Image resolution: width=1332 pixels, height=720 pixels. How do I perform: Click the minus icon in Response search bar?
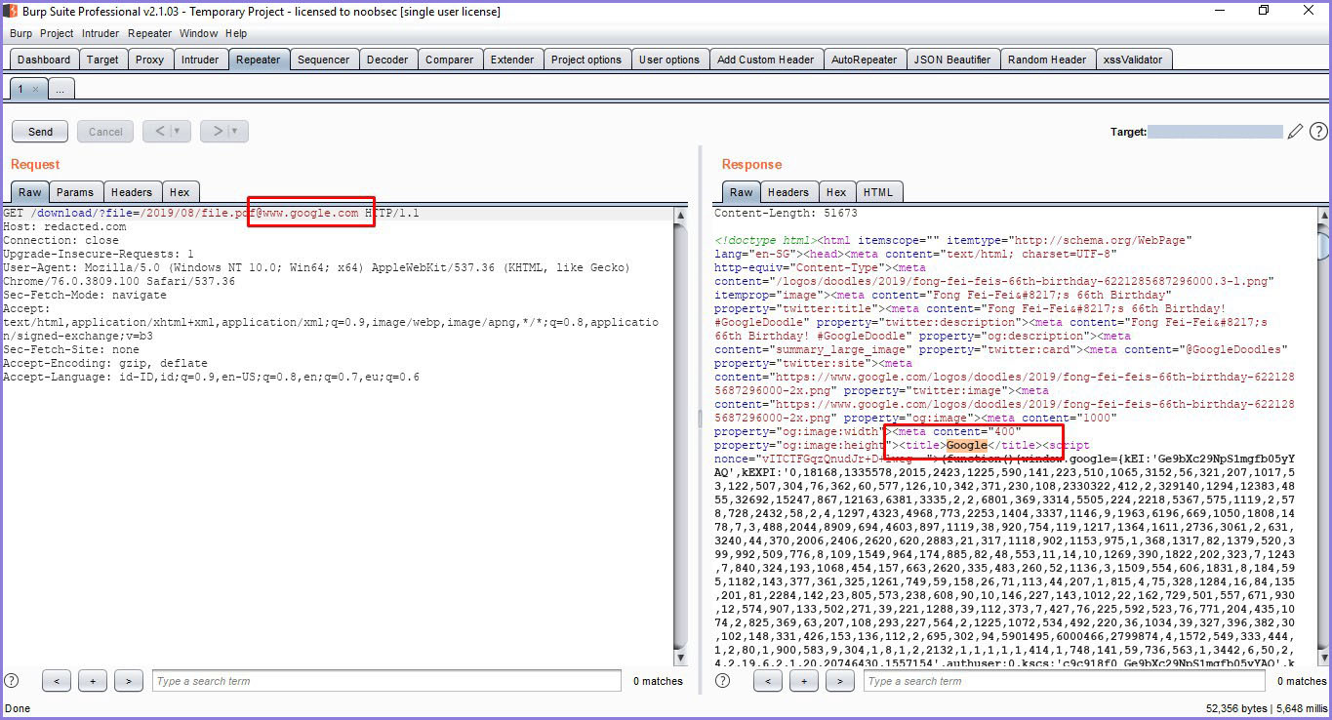(x=804, y=680)
